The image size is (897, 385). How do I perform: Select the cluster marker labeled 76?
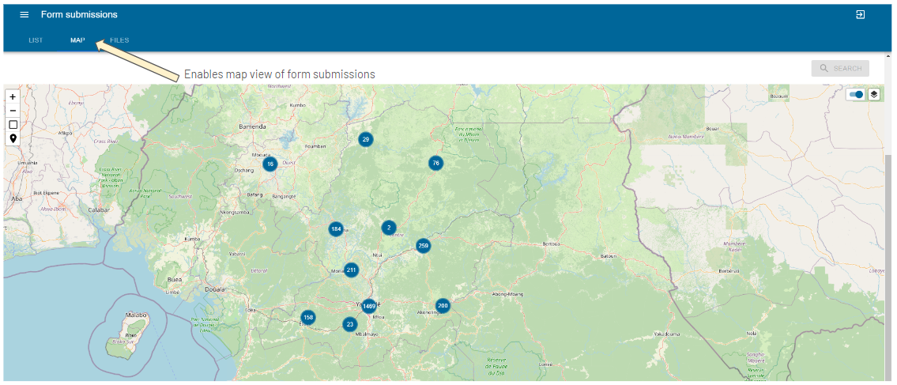pyautogui.click(x=436, y=163)
